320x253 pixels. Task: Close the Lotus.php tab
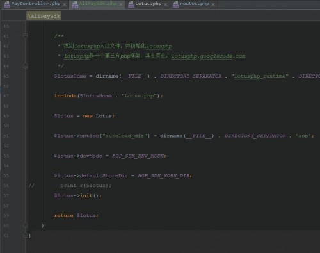(166, 4)
